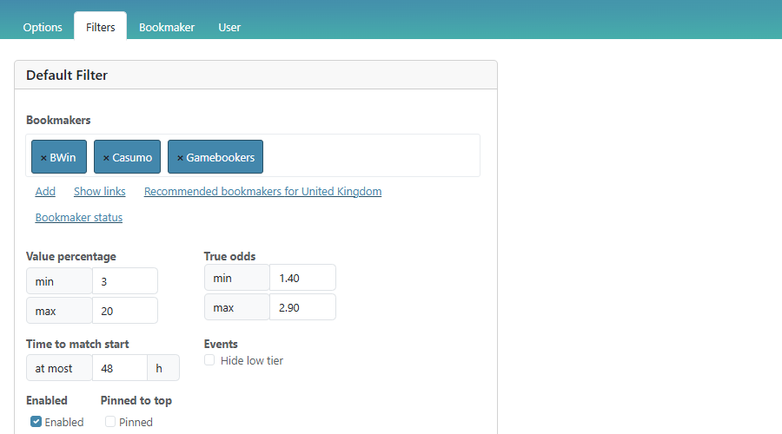Click the 'Pinned to top' label
The height and width of the screenshot is (434, 782).
coord(136,400)
